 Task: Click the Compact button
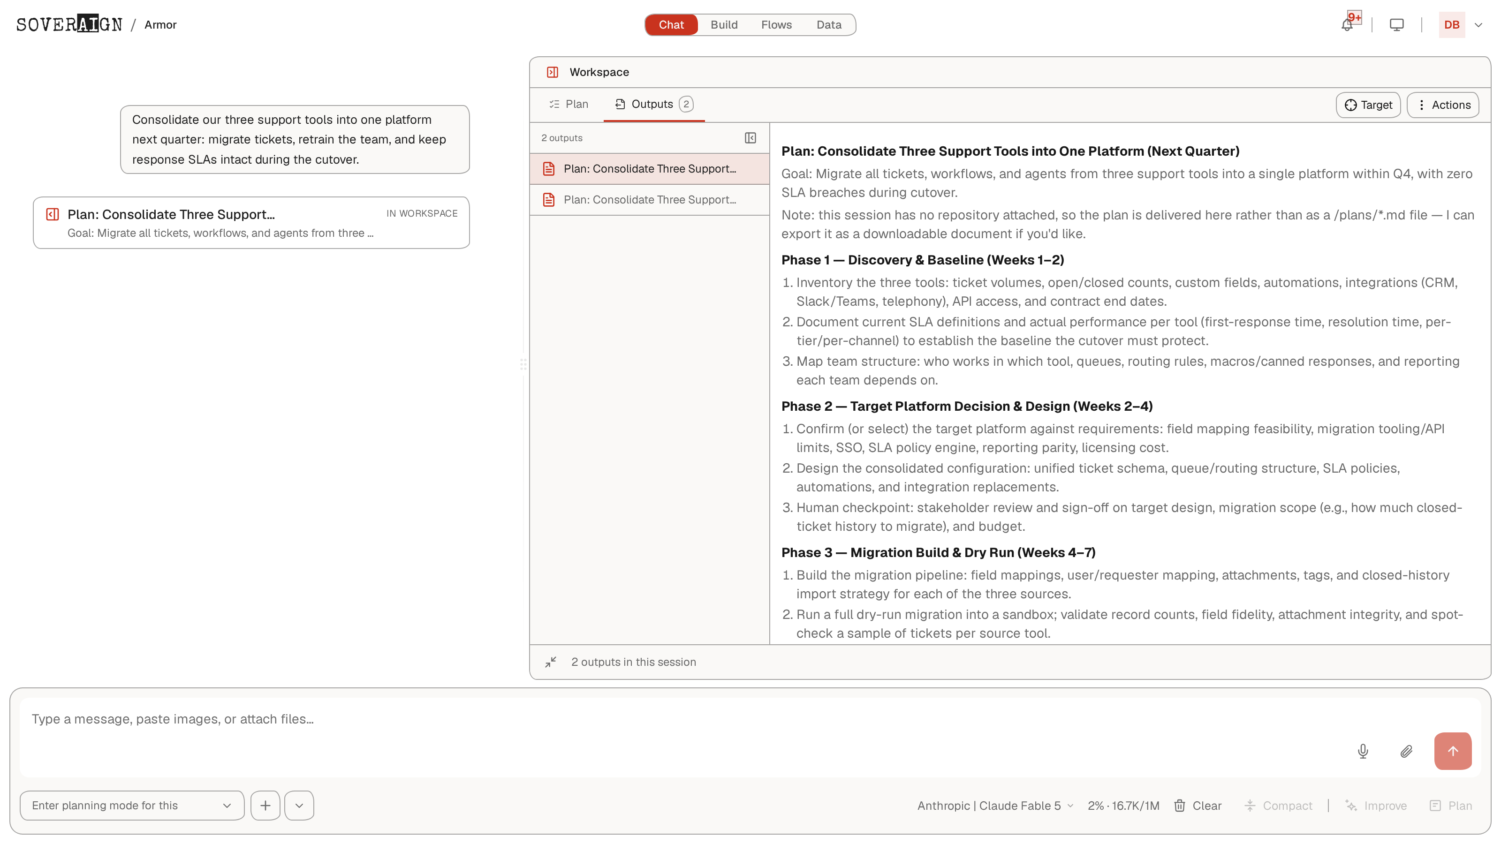tap(1278, 806)
